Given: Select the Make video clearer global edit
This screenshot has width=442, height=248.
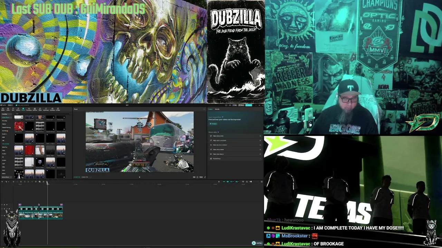Looking at the screenshot, I should (235, 154).
